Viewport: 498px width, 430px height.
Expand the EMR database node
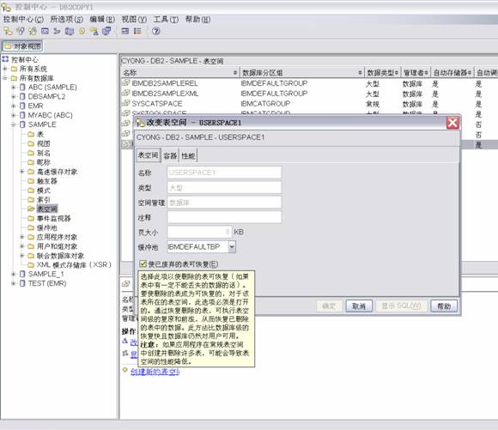tap(14, 106)
